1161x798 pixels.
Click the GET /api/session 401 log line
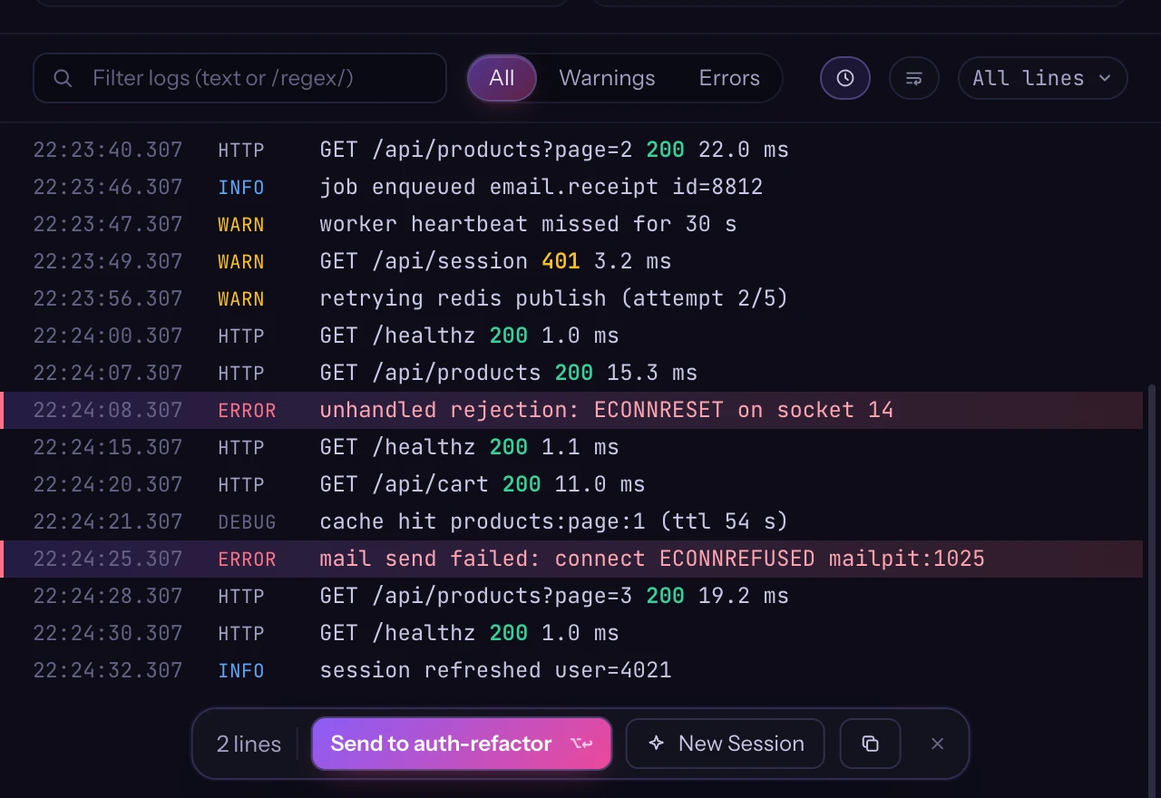pos(573,261)
